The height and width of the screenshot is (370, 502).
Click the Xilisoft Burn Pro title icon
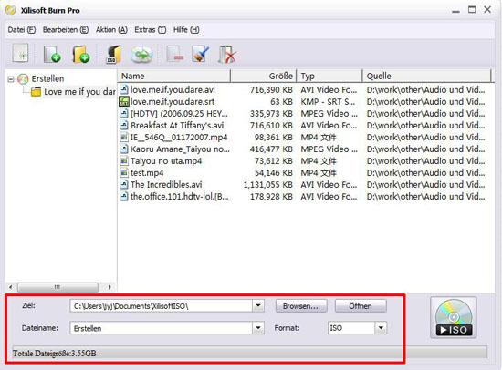11,10
